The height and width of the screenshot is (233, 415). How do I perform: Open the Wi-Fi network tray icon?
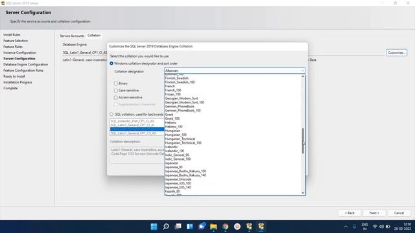coord(375,227)
